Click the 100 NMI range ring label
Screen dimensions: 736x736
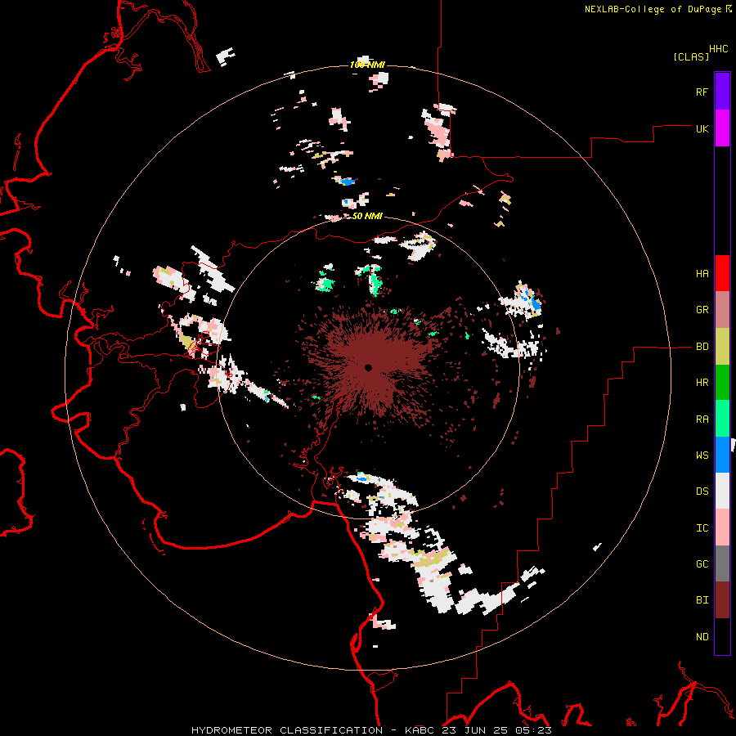[367, 65]
